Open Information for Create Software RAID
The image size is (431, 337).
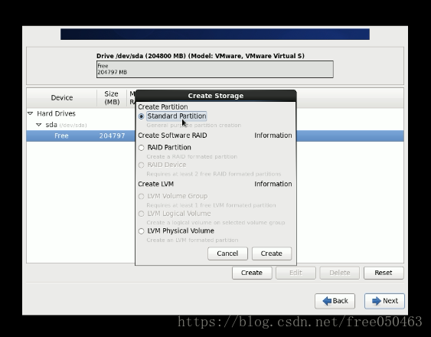click(x=273, y=136)
